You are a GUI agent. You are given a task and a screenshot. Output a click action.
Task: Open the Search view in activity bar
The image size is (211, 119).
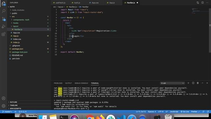point(4,11)
